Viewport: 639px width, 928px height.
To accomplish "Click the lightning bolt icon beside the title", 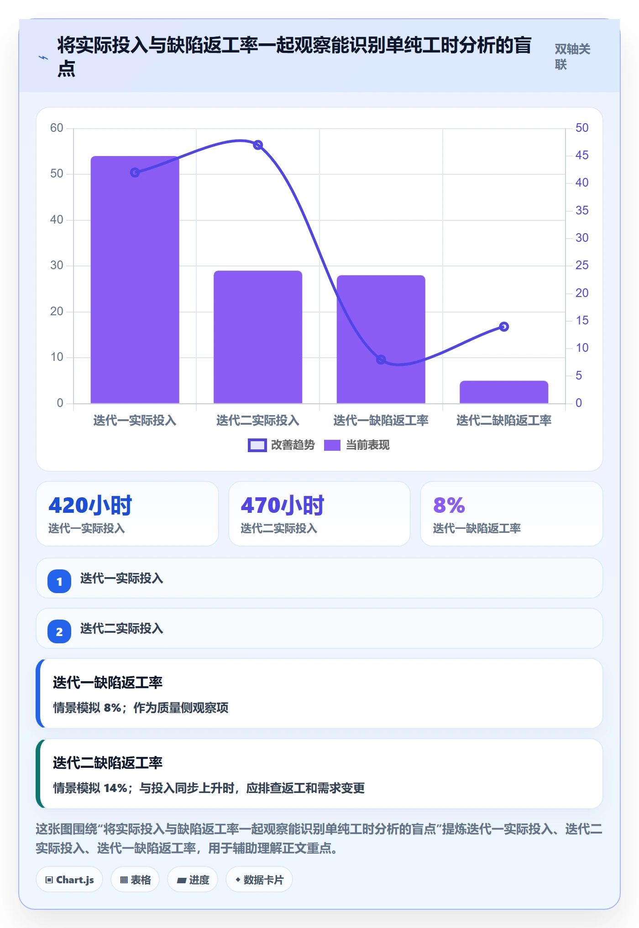I will pos(43,58).
